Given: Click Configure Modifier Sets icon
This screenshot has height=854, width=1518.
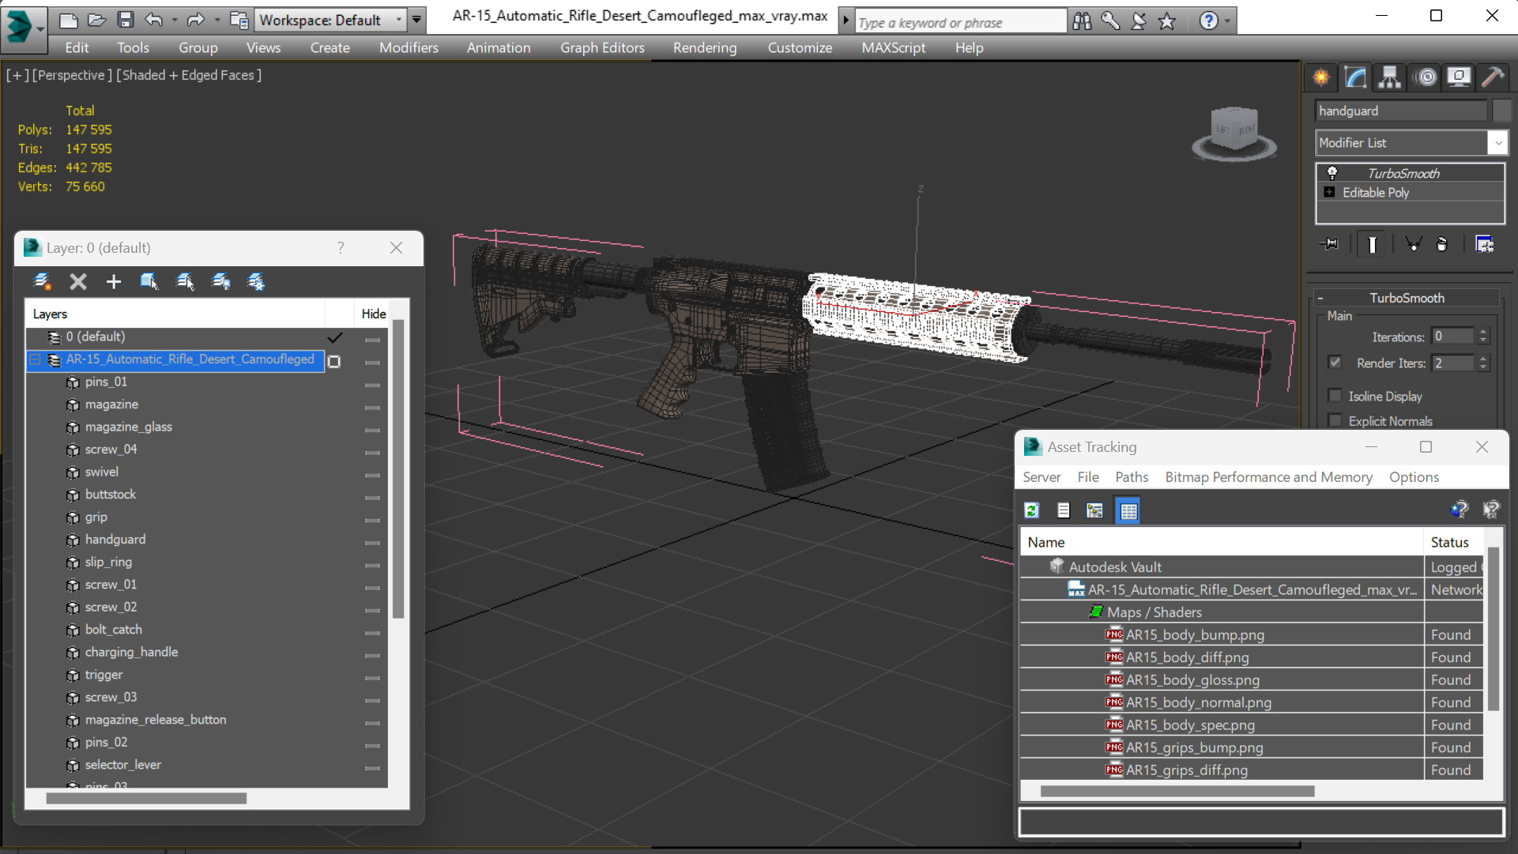Looking at the screenshot, I should coord(1485,244).
